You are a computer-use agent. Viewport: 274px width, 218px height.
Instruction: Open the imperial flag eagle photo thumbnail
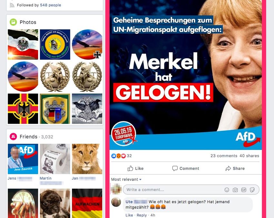(23, 45)
